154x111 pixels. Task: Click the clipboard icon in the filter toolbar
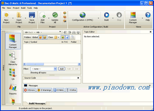73,37
